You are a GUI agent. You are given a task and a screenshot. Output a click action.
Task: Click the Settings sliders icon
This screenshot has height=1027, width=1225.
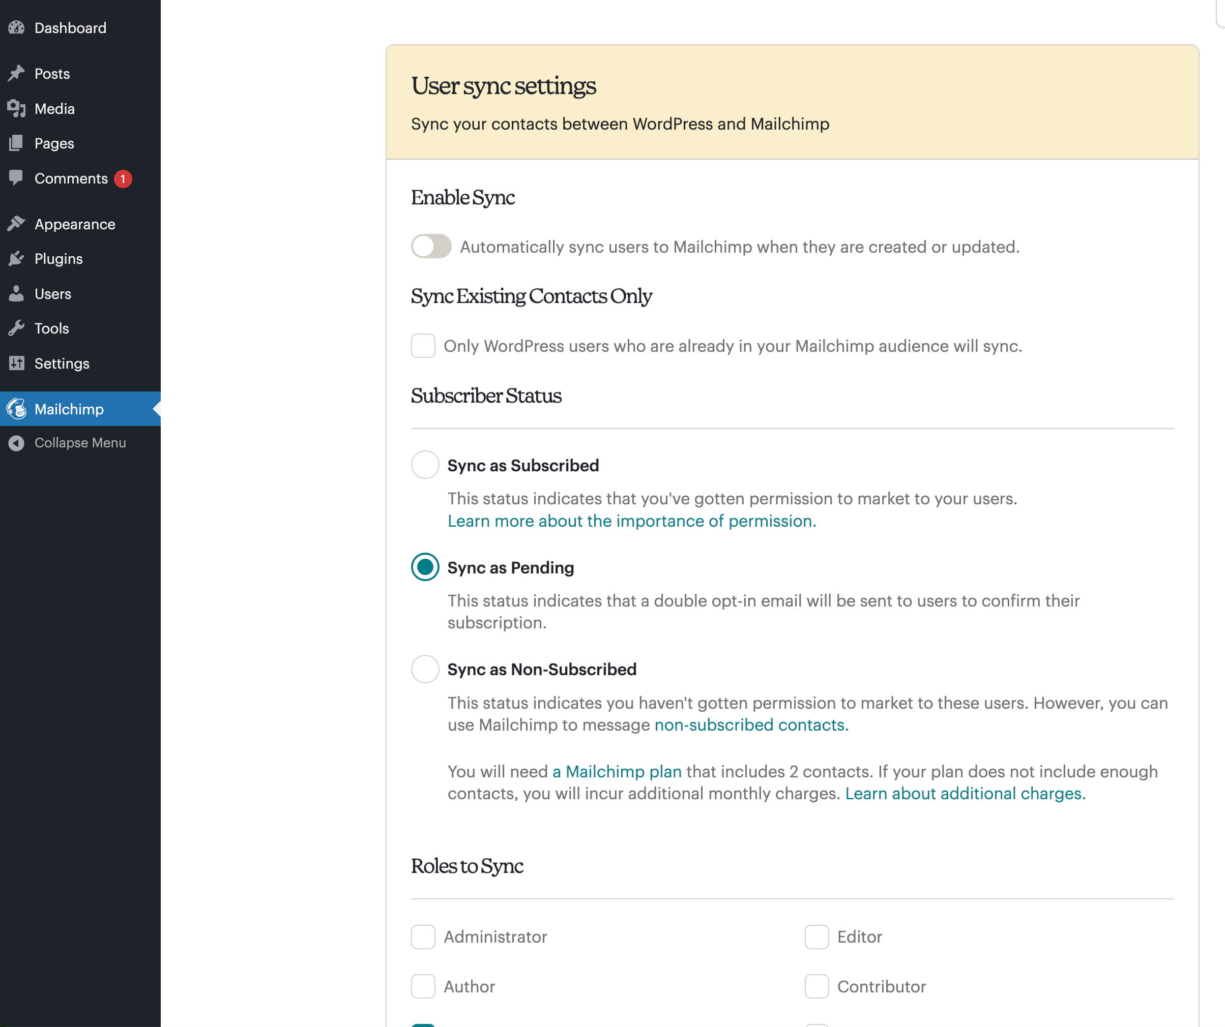16,363
